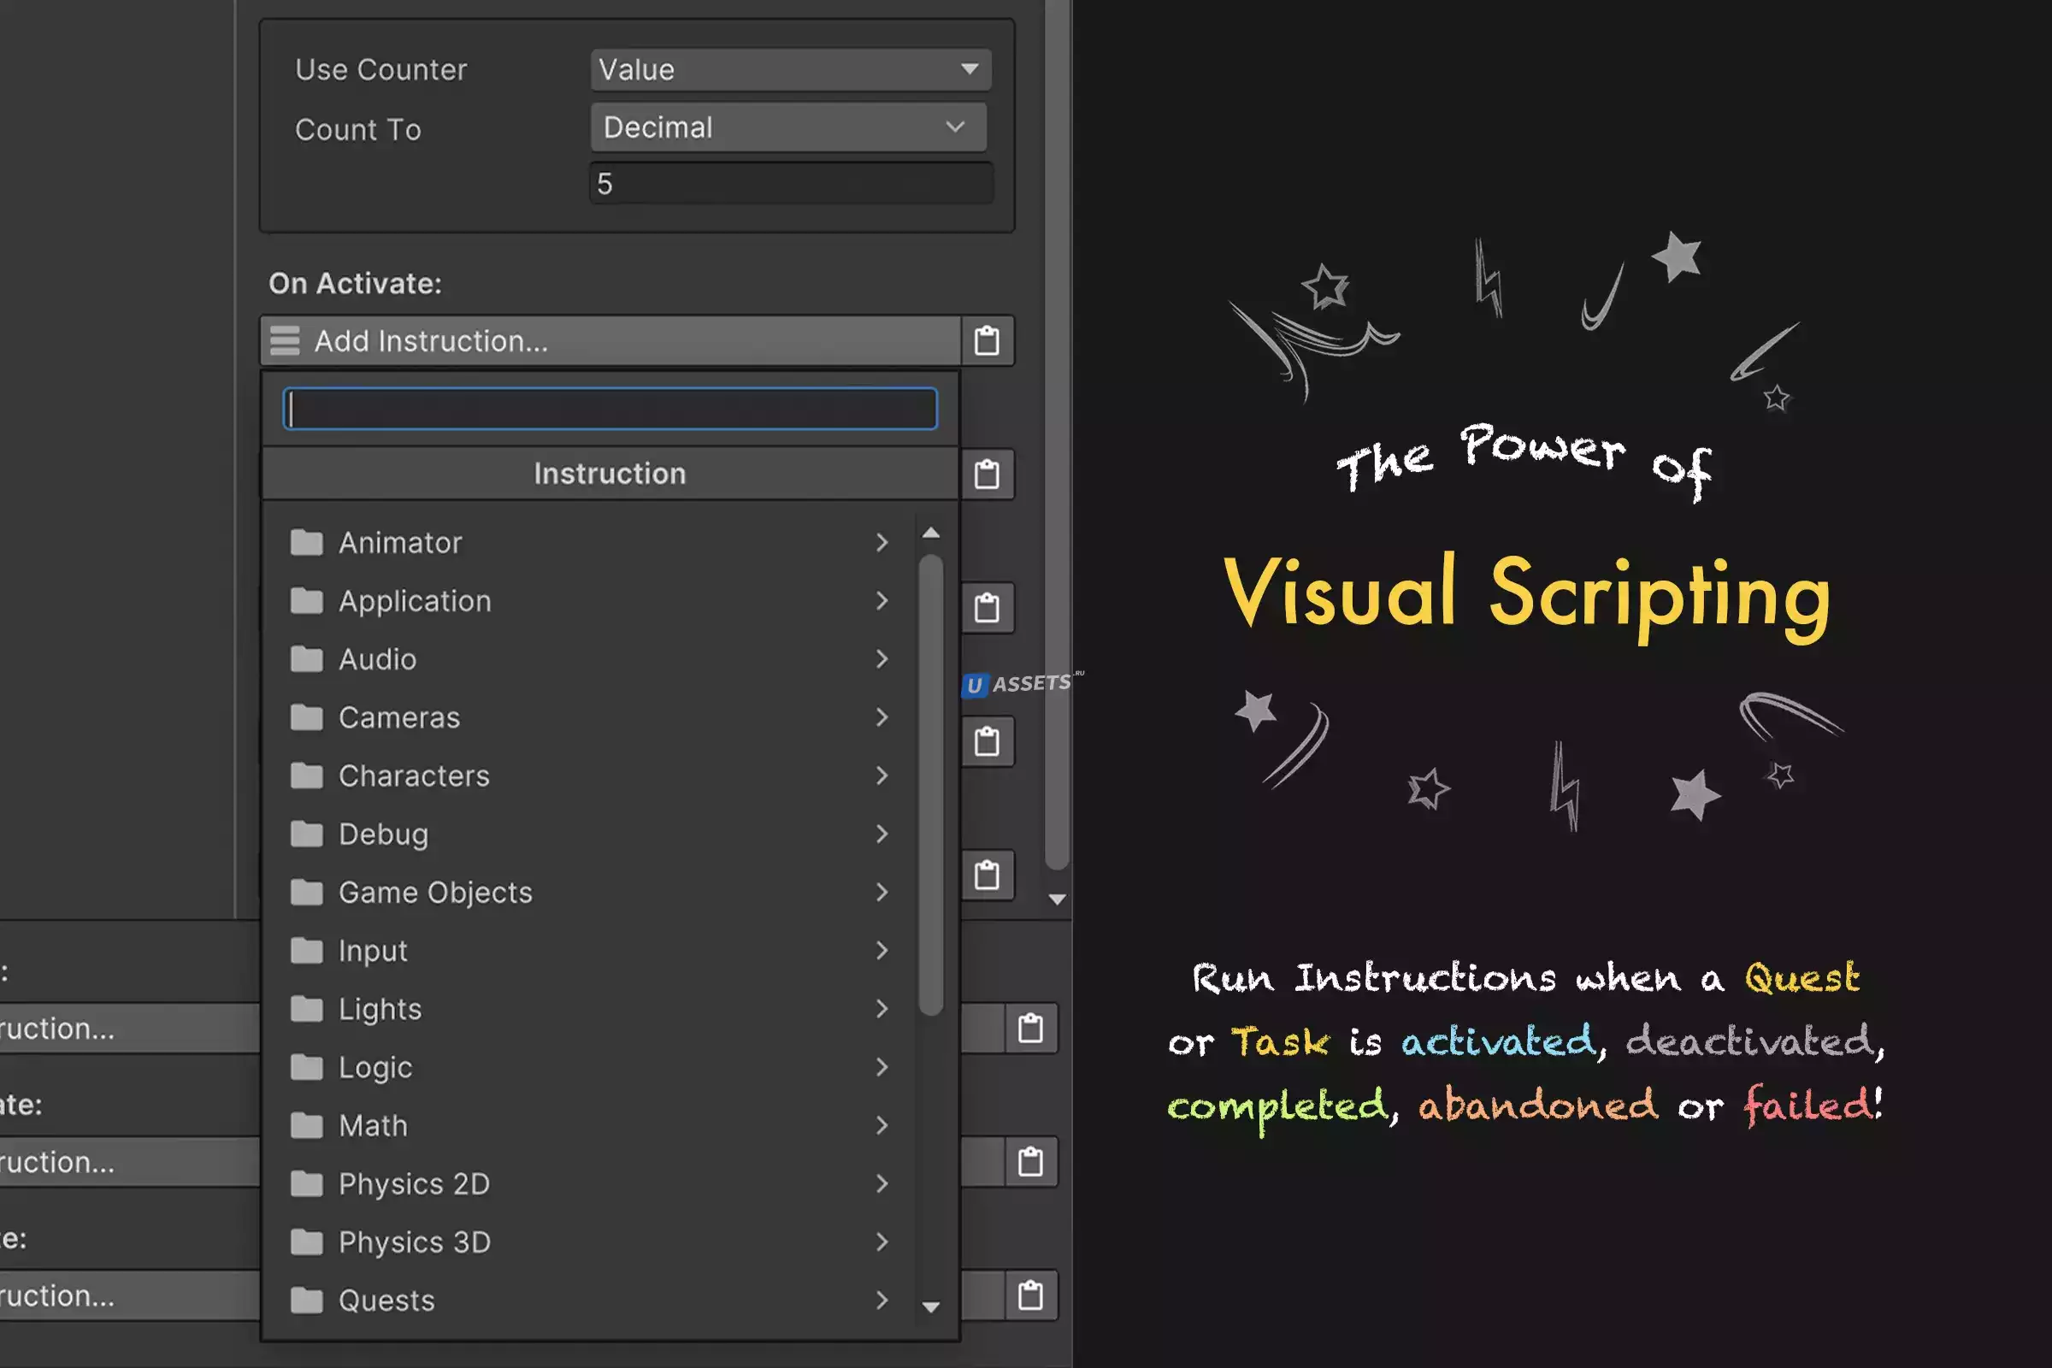Click paste icon beside On Activate Add Instruction
Image resolution: width=2052 pixels, height=1368 pixels.
coord(987,340)
